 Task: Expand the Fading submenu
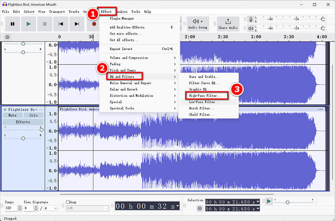(x=139, y=64)
